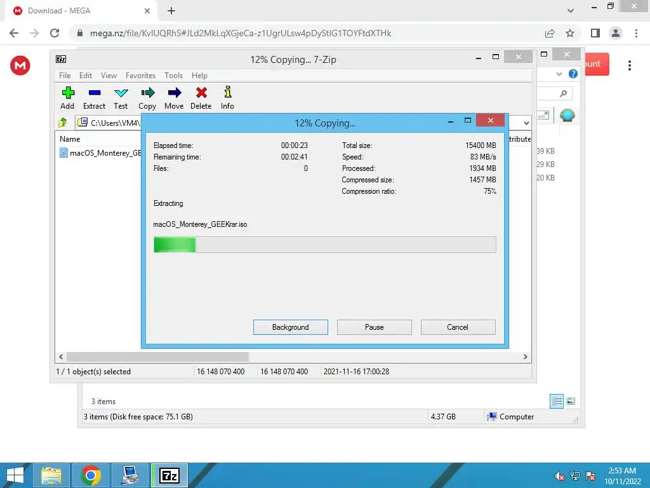Click the 7z logo in the window title bar
The width and height of the screenshot is (650, 488).
point(61,59)
